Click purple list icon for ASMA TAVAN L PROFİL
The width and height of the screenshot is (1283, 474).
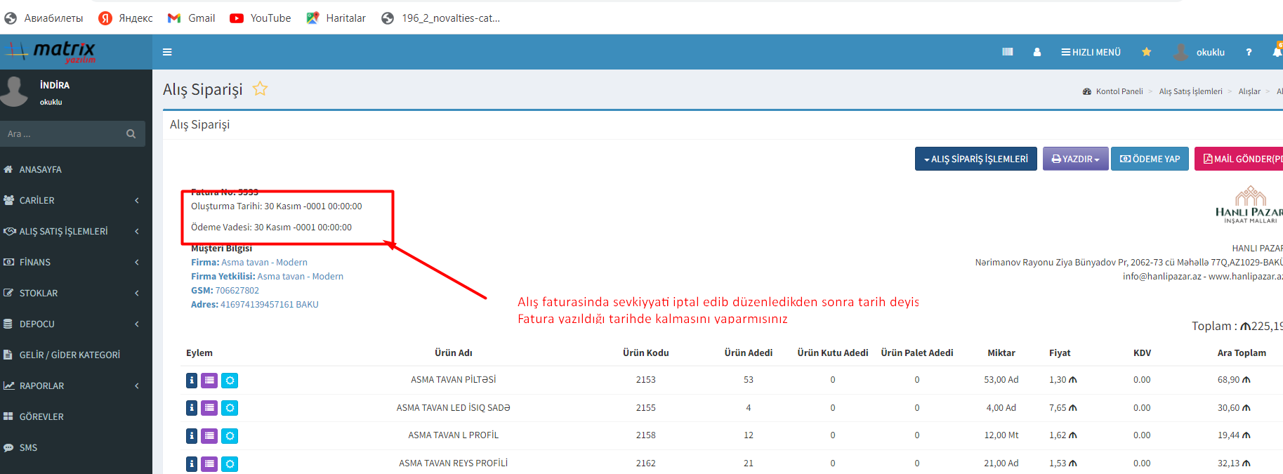tap(209, 436)
